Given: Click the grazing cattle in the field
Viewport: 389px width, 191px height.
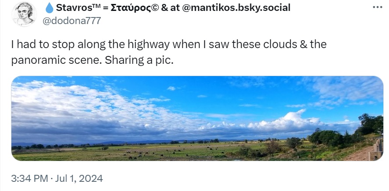Looking at the screenshot, I should tap(145, 153).
